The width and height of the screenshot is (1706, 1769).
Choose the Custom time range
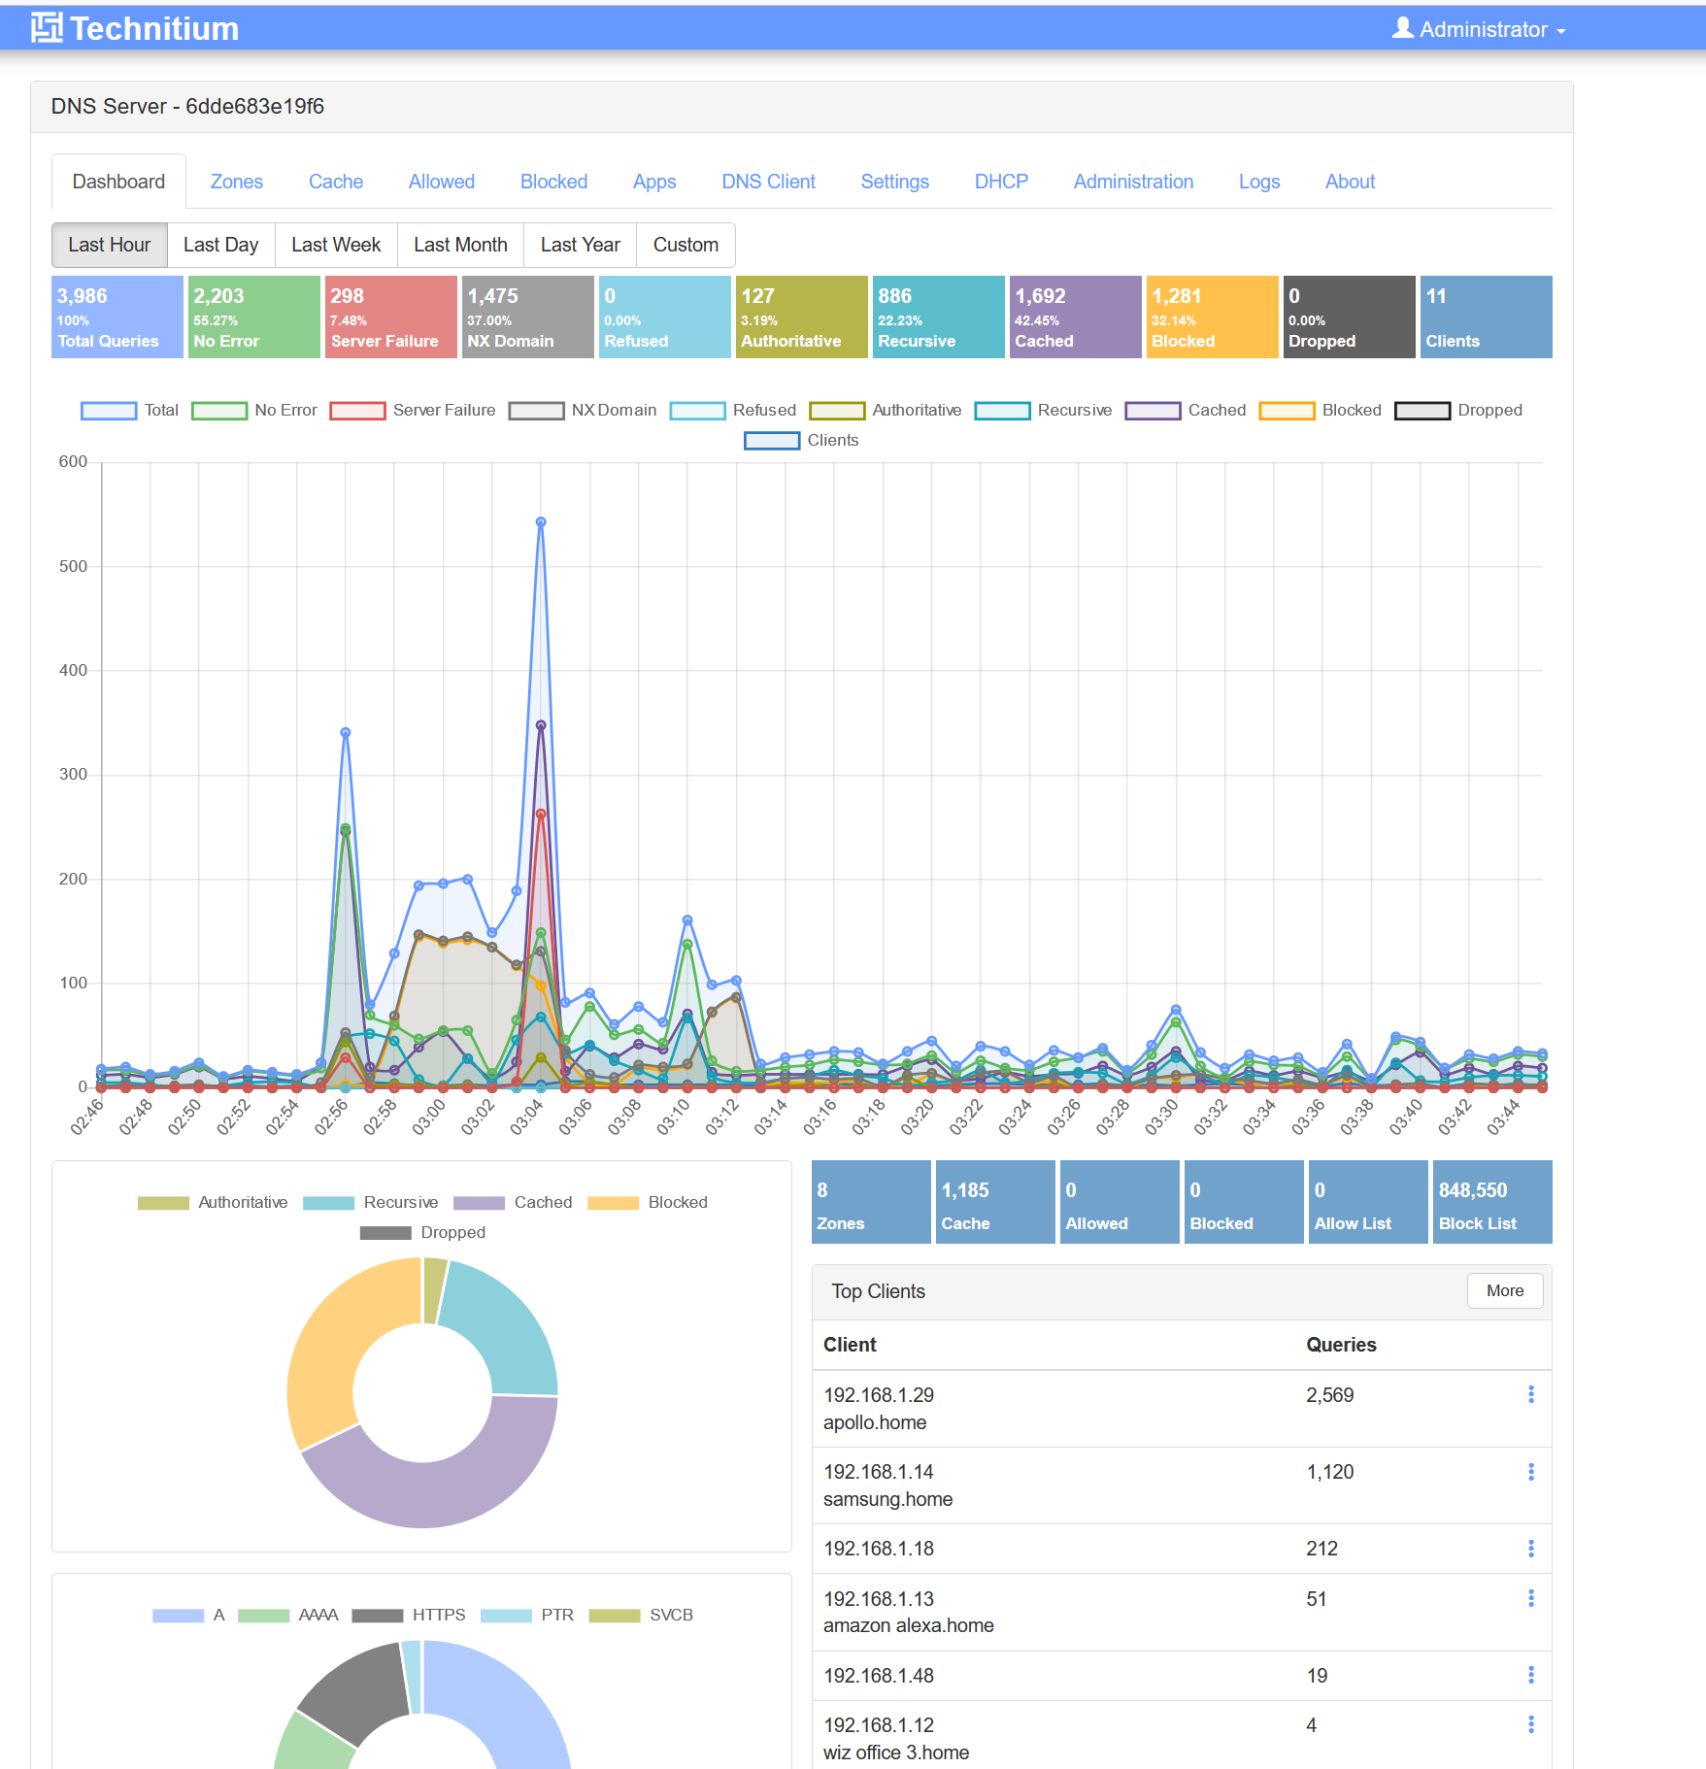[686, 245]
